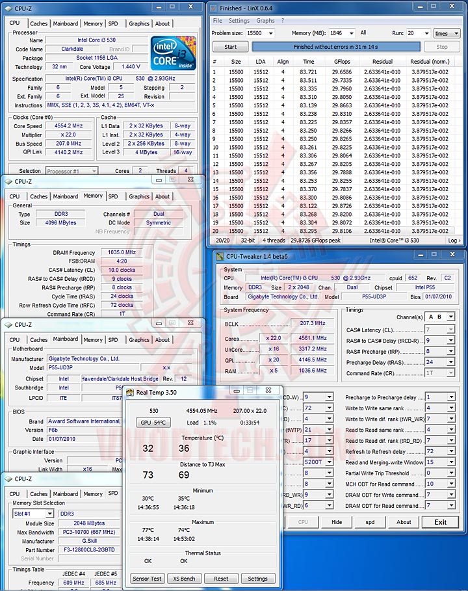Click the Bios date 01/07/2010 in CPU-Tweaker
The image size is (468, 591).
tap(438, 296)
